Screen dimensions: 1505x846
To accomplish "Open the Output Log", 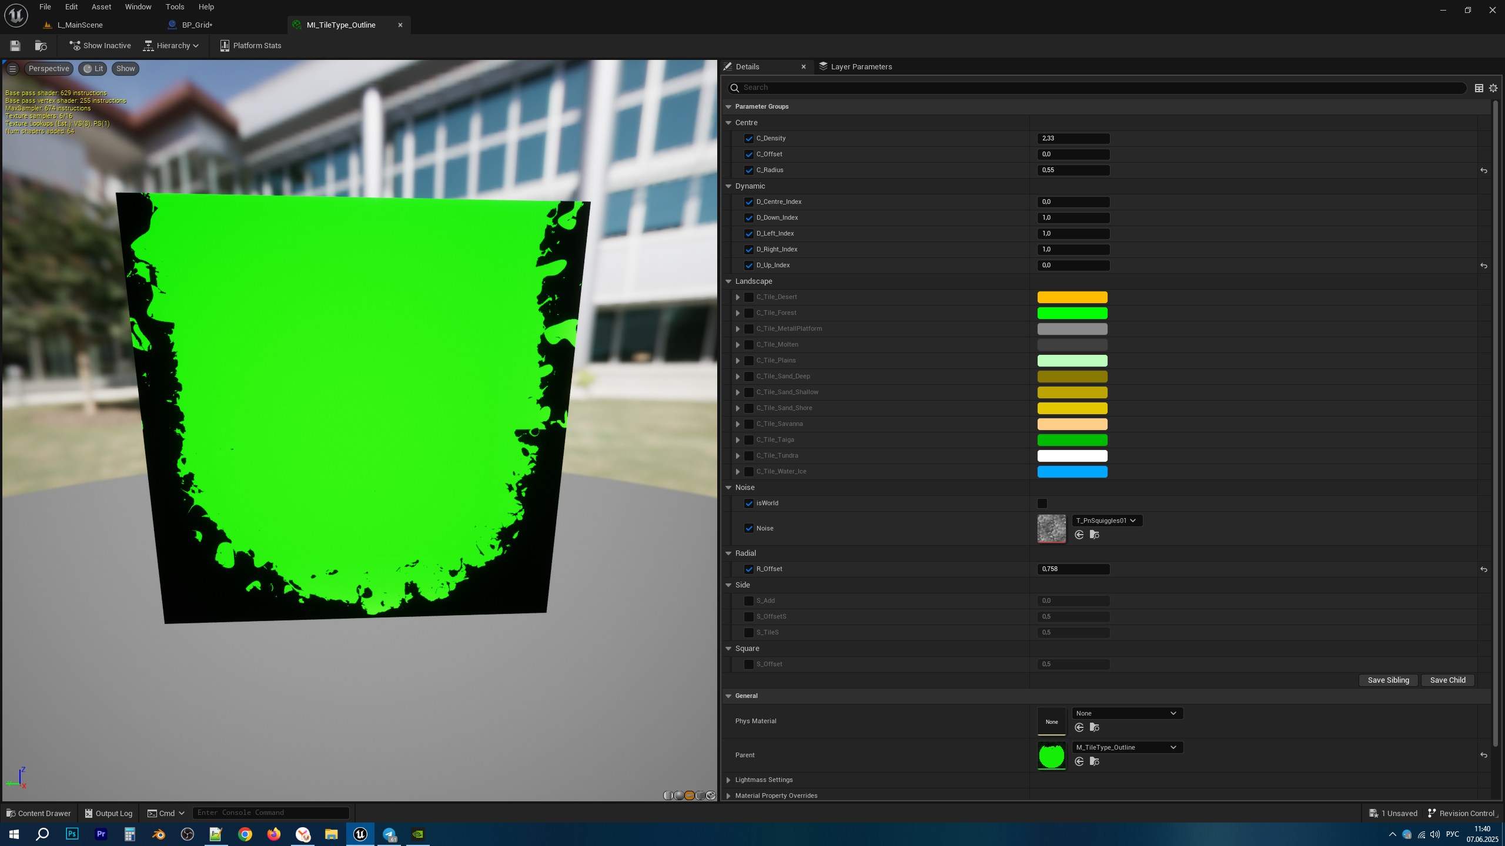I will (x=109, y=814).
